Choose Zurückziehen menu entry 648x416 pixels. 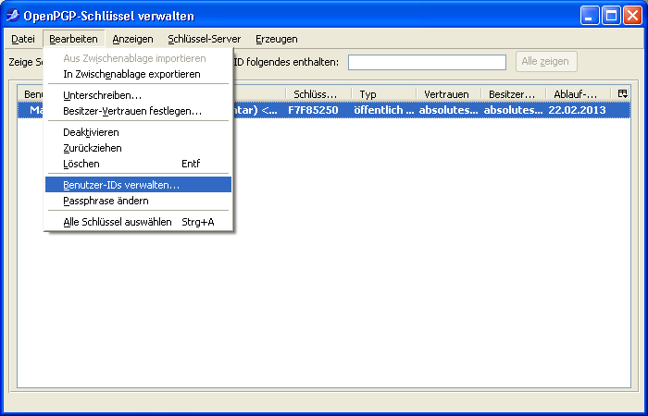(138, 148)
